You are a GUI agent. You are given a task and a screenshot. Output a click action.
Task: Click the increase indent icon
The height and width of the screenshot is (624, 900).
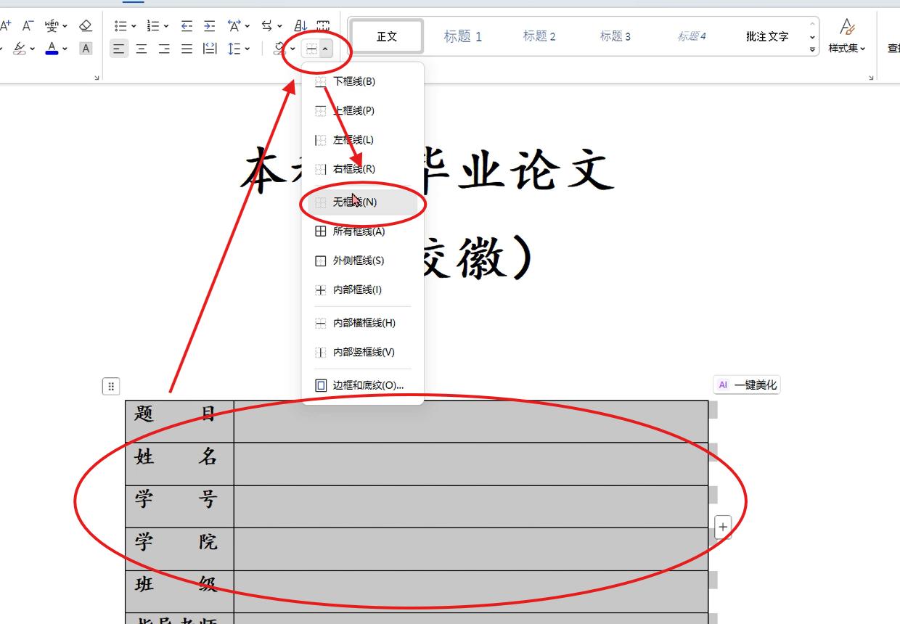pyautogui.click(x=209, y=25)
